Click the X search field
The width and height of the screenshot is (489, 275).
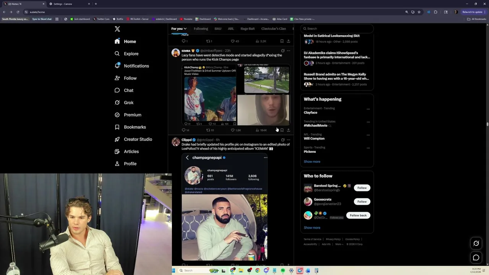[x=337, y=28]
